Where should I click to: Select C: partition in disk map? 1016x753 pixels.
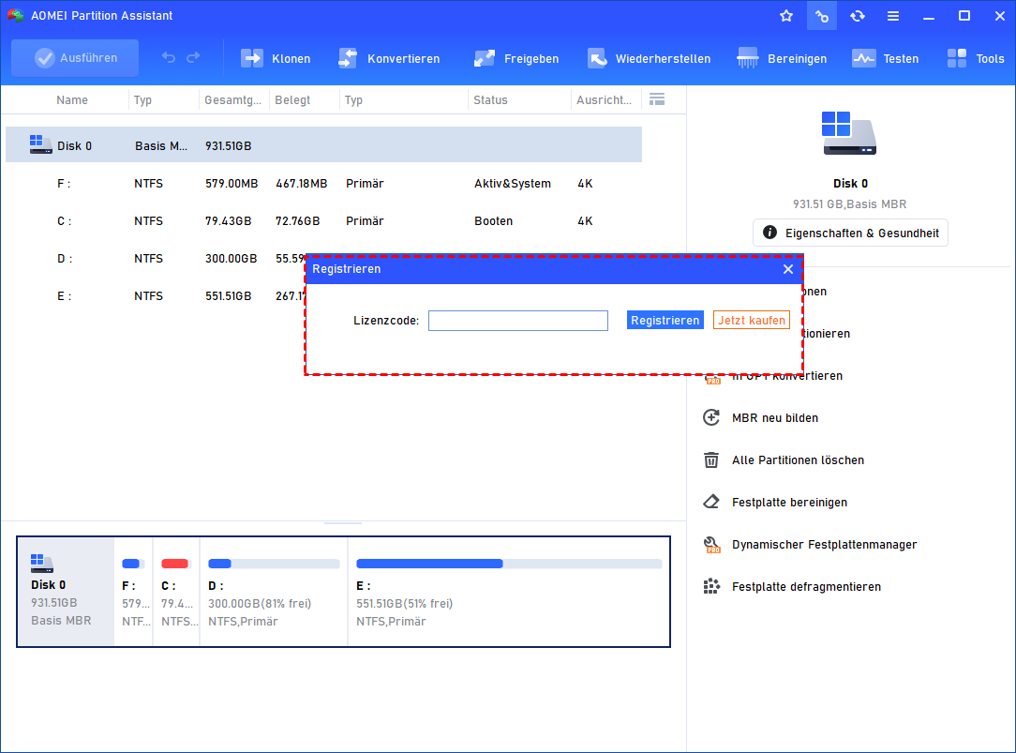(176, 592)
